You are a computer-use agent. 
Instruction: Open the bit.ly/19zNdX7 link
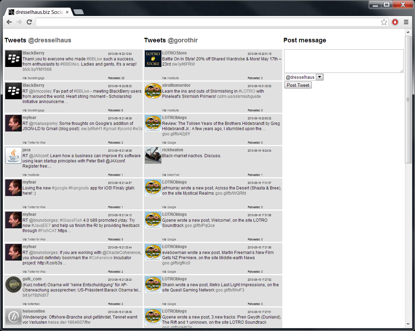point(35,295)
